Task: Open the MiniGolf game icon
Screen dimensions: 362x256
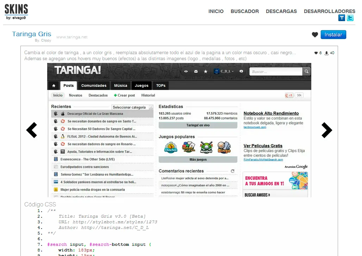Action: click(206, 147)
